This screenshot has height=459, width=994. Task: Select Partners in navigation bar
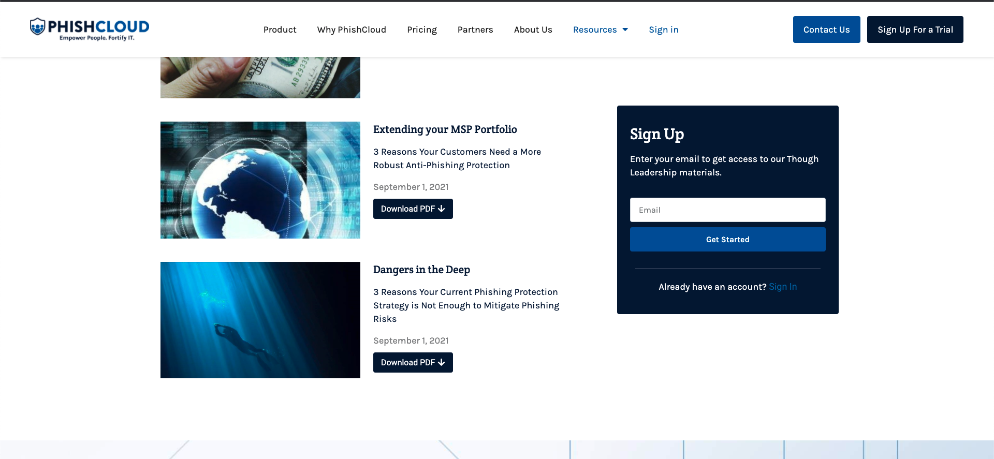[475, 29]
